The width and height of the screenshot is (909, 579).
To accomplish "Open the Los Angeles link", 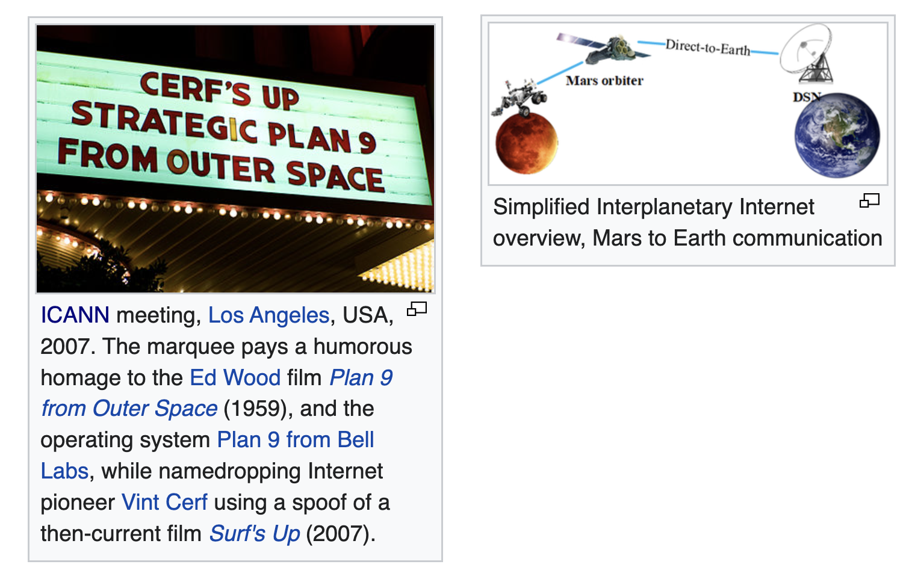I will pyautogui.click(x=268, y=315).
